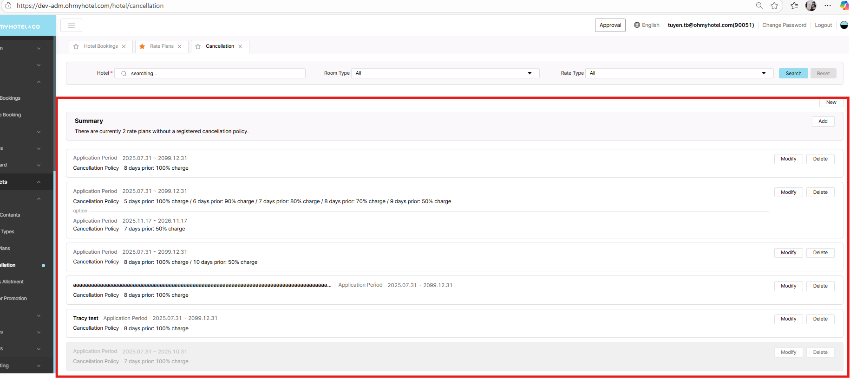Click the Search button
Image resolution: width=850 pixels, height=378 pixels.
[x=793, y=73]
